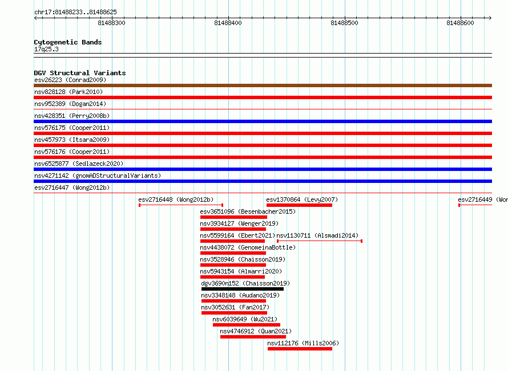Click the blue nsv4271142 bar
The image size is (508, 371).
[263, 181]
